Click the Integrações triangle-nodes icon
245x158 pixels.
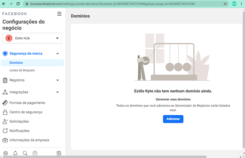5,92
